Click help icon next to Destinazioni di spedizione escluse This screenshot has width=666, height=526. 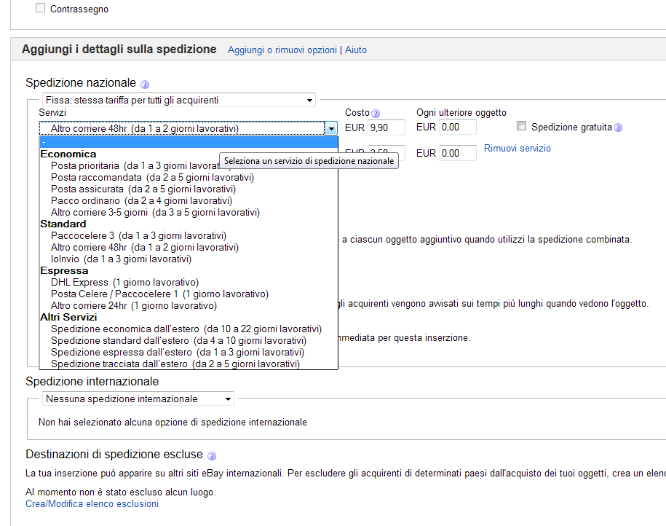tap(212, 456)
